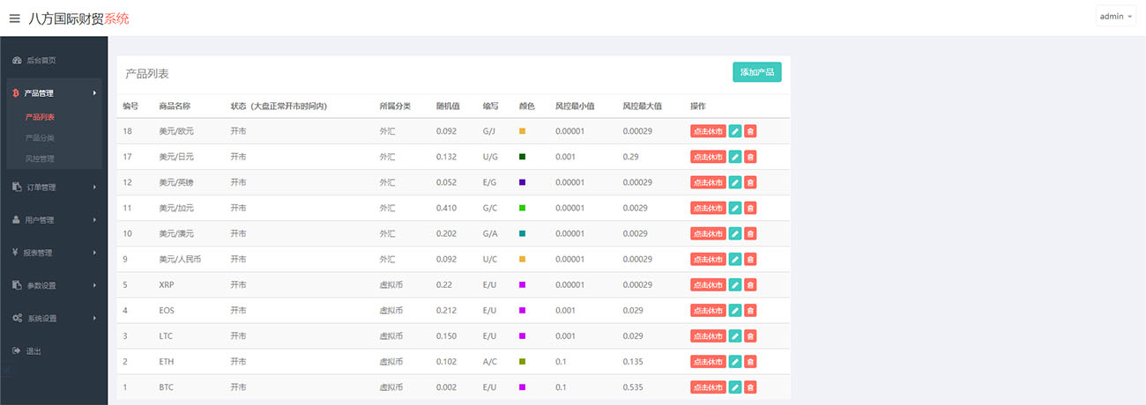This screenshot has height=405, width=1146.
Task: Click 点击休市 for 美元/澳元
Action: 708,233
